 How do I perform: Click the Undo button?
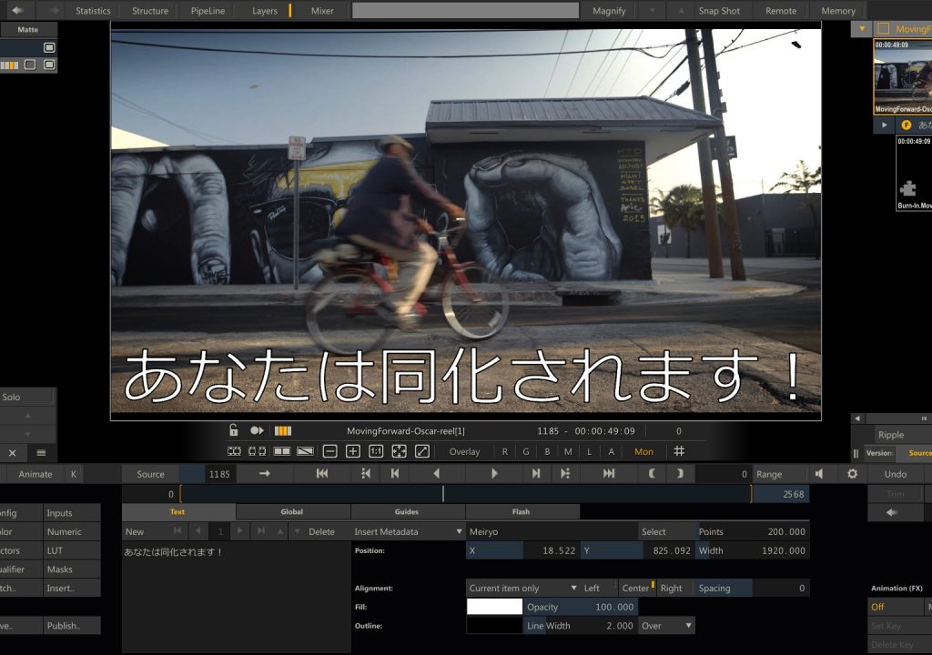896,474
